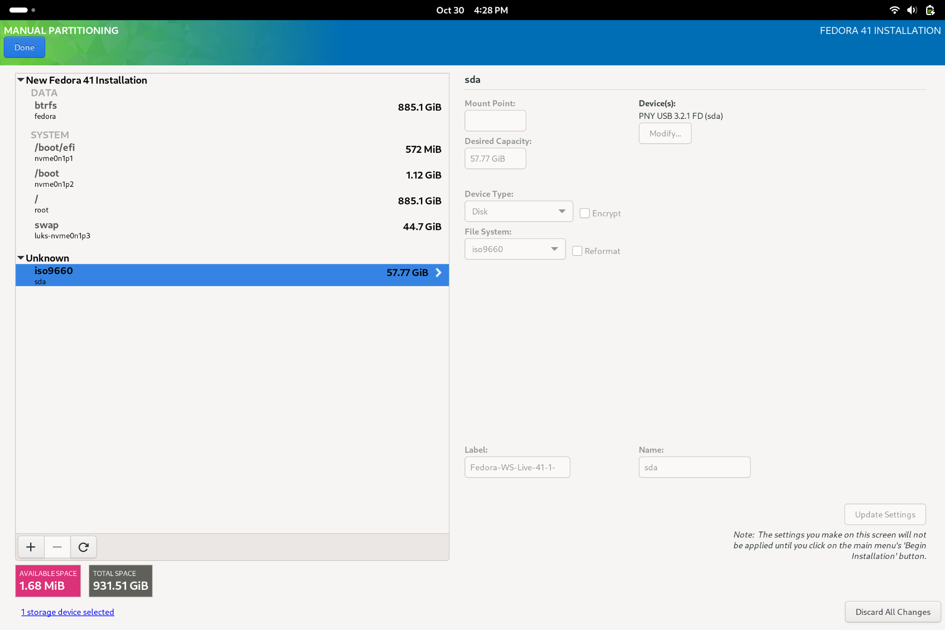Focus the Mount Point field
Viewport: 945px width, 630px height.
click(495, 121)
